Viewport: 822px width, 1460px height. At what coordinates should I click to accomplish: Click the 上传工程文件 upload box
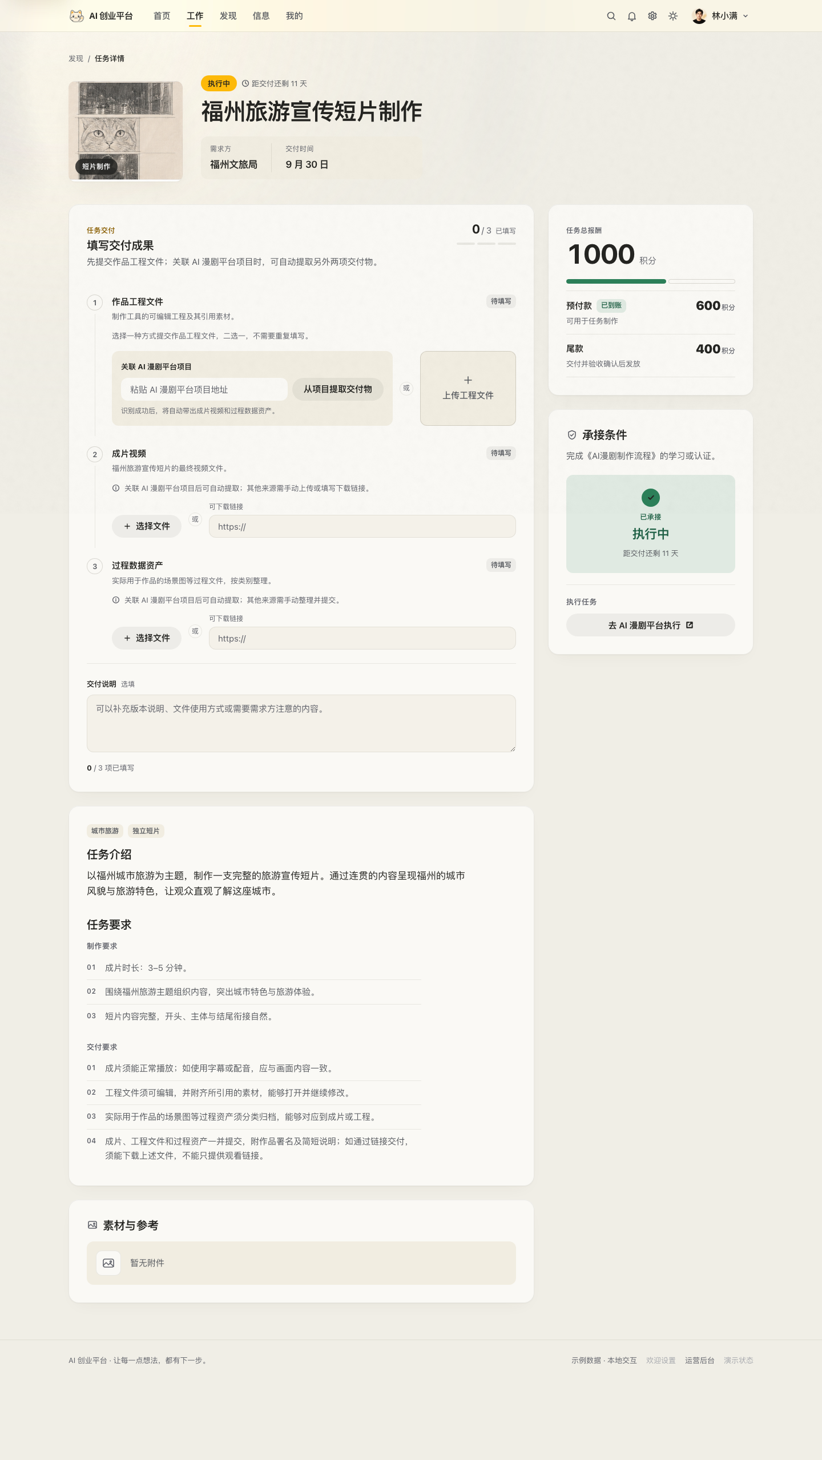pos(468,388)
